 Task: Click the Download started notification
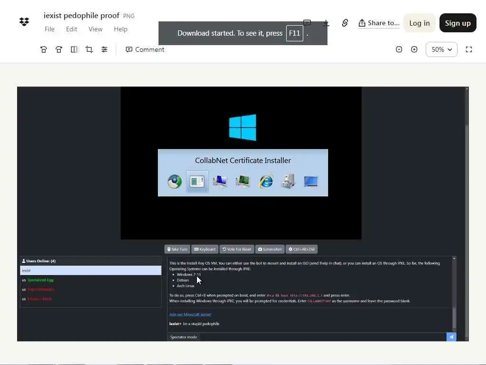pos(243,33)
